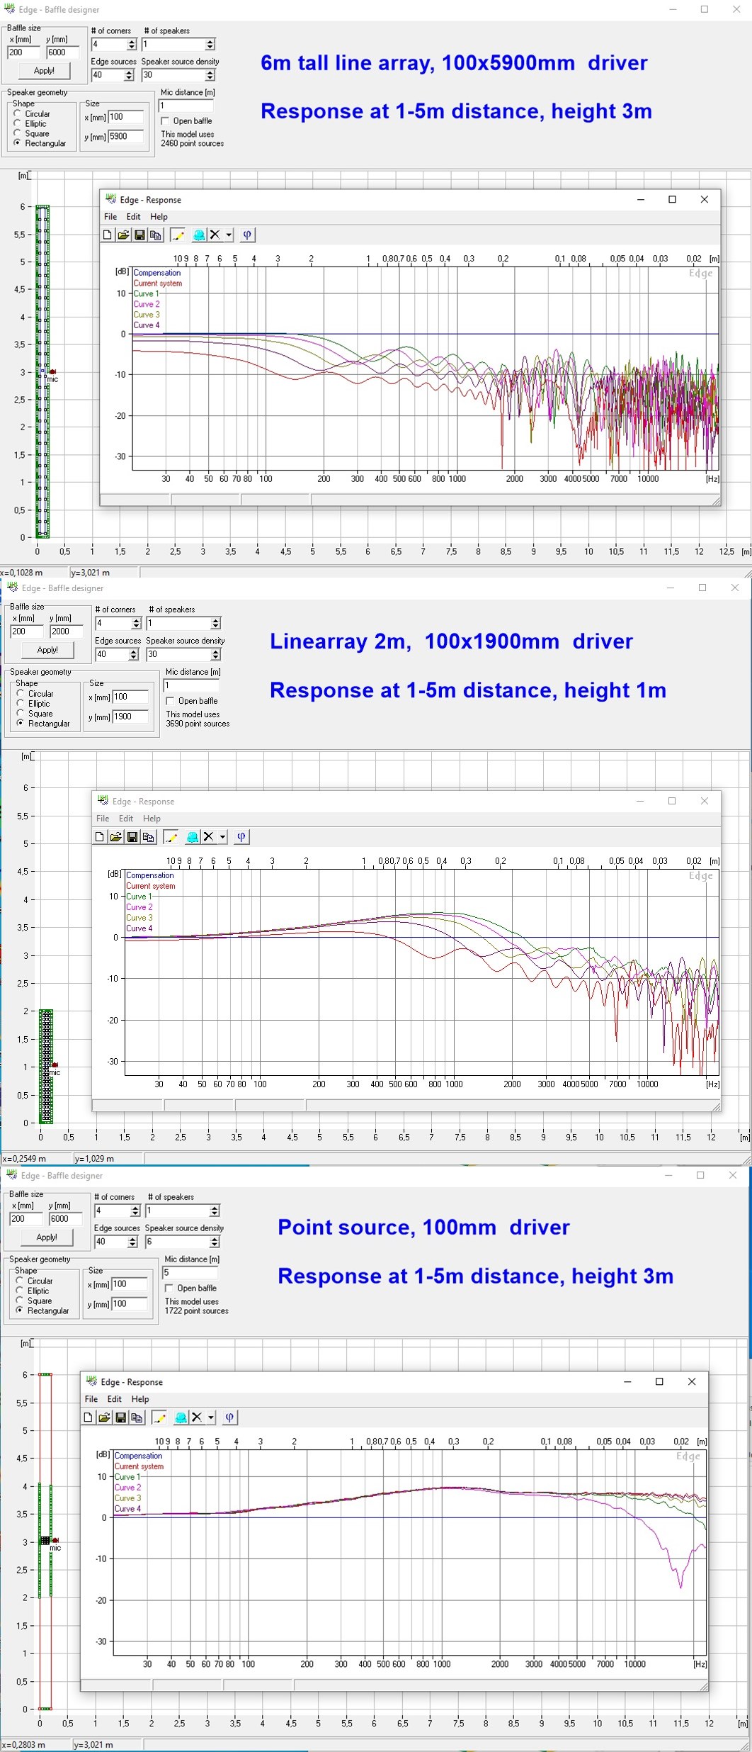Open Edit menu in 6m line array Response window

[133, 217]
